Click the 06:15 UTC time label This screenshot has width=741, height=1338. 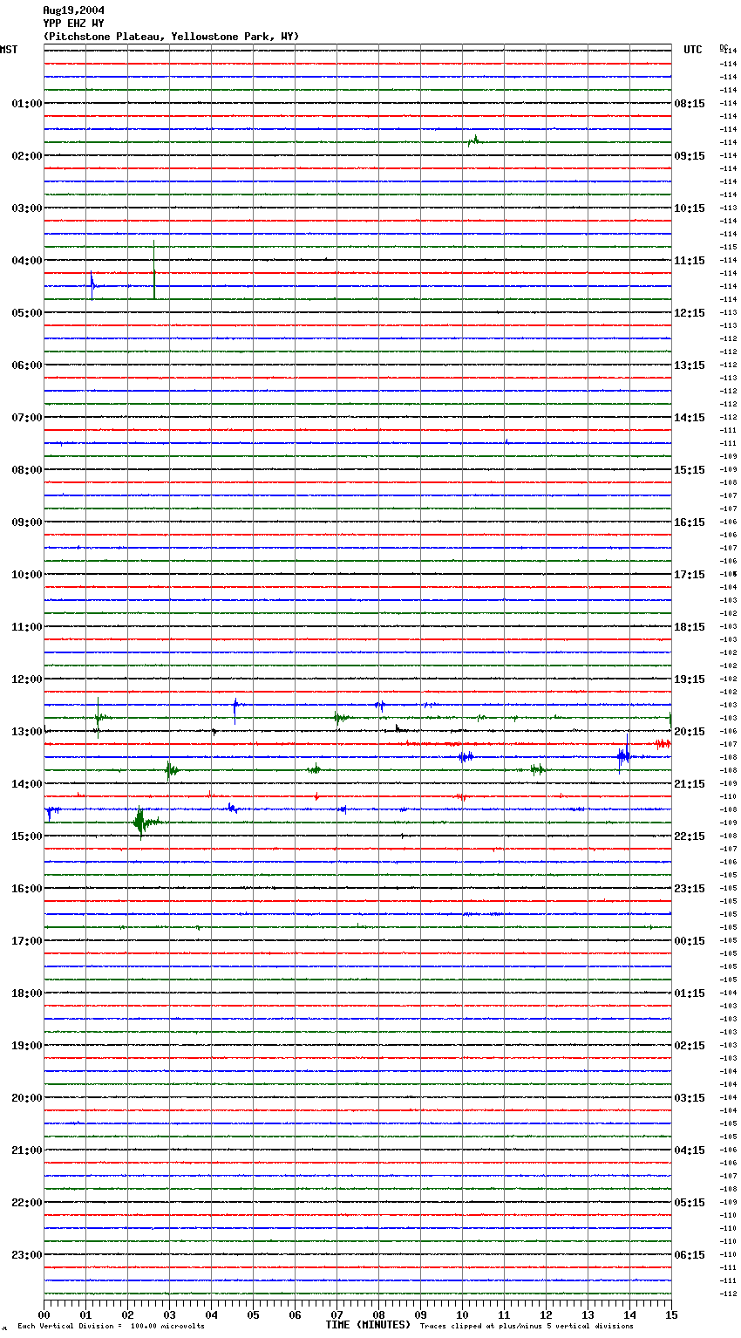(690, 1255)
